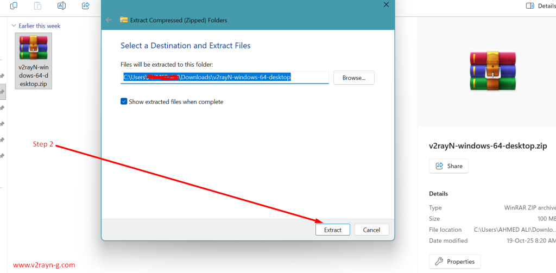This screenshot has width=556, height=273.
Task: Click the Rename icon in Explorer toolbar
Action: coord(61,5)
